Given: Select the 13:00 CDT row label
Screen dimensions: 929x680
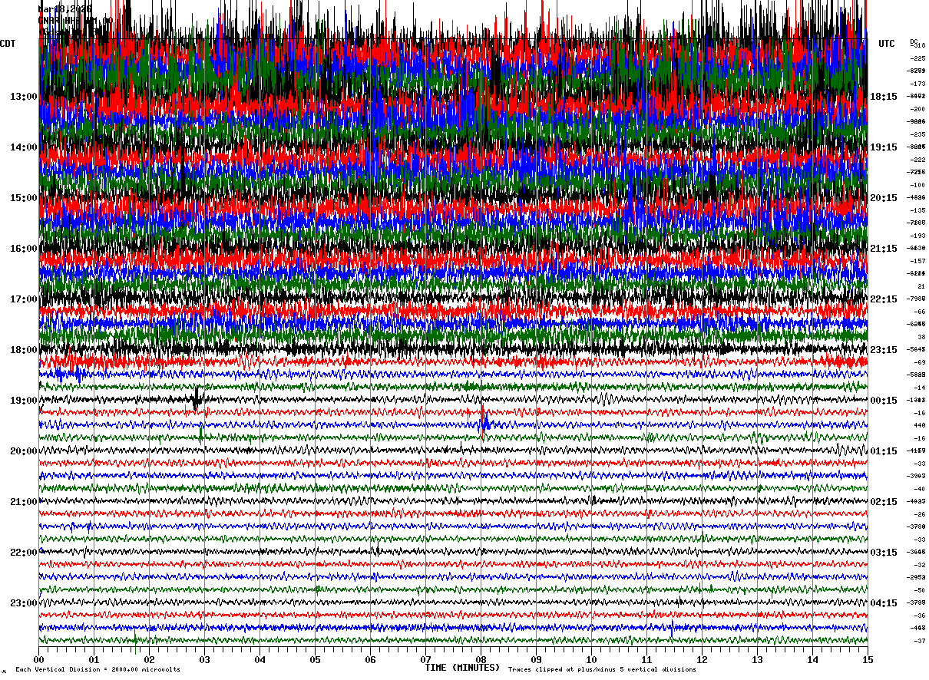Looking at the screenshot, I should point(24,97).
